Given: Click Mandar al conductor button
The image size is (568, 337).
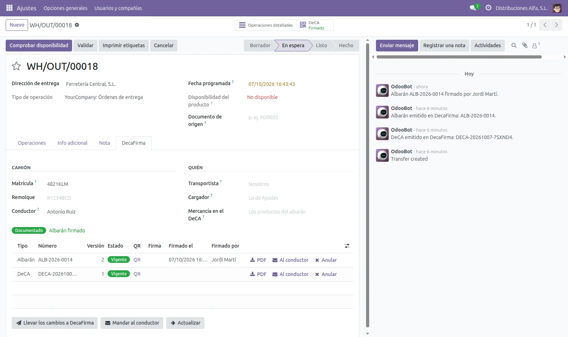Looking at the screenshot, I should click(x=132, y=323).
